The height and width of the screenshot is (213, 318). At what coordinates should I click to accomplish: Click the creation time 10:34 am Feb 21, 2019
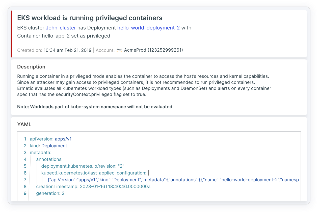pyautogui.click(x=67, y=50)
